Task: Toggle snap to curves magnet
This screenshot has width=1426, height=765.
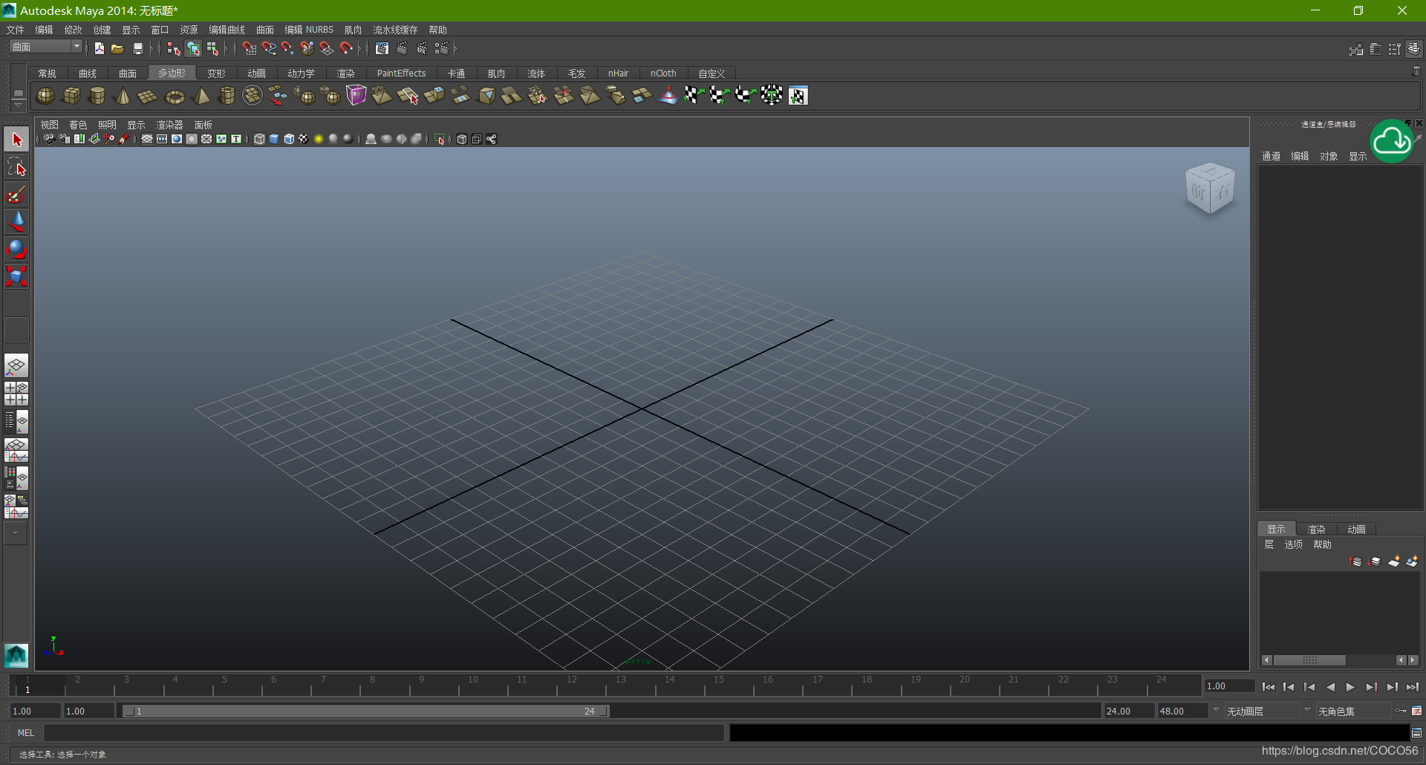Action: click(268, 48)
